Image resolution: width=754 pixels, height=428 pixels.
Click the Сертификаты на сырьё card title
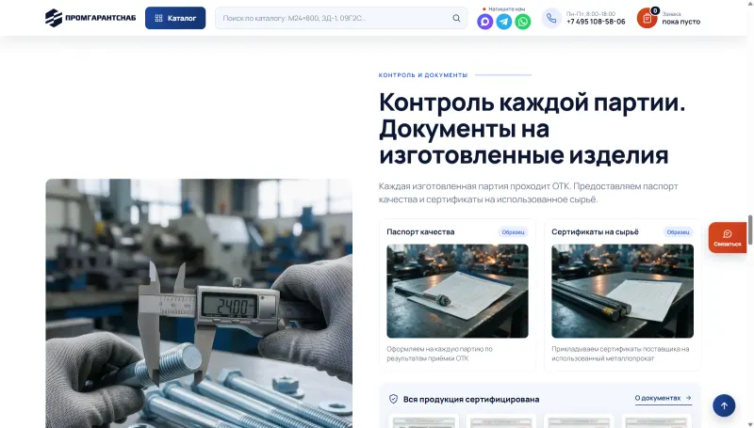595,231
